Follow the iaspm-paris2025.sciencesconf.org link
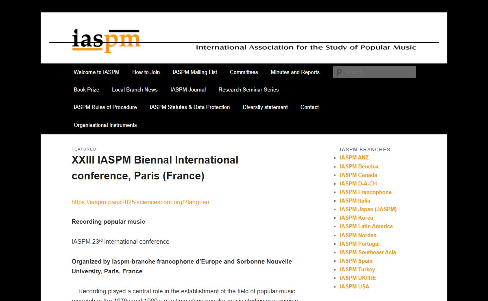 [140, 202]
